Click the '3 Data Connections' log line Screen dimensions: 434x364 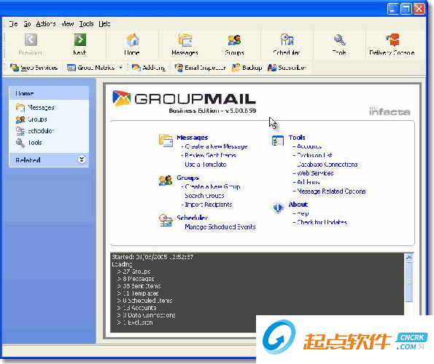(146, 315)
